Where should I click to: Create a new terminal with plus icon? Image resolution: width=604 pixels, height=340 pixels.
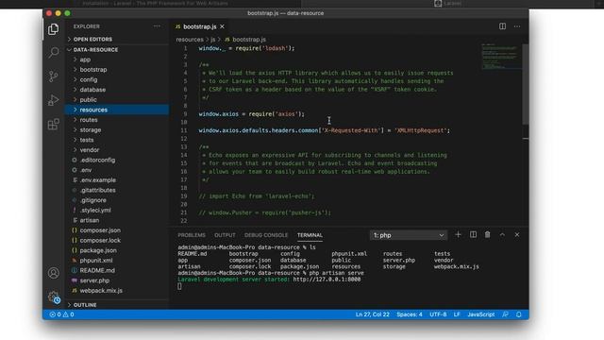[458, 234]
